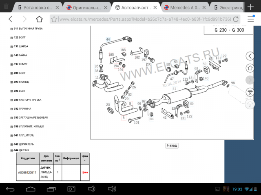The image size is (261, 195).
Task: Open a new tab with plus icon
Action: pos(250,7)
